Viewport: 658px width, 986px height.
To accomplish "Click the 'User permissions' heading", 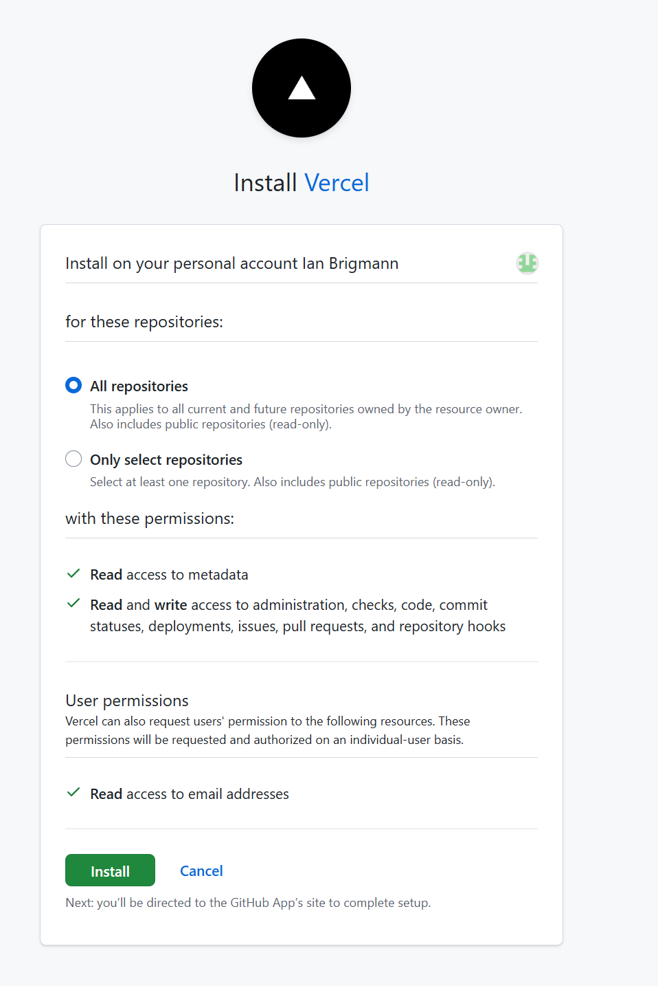I will [x=126, y=700].
